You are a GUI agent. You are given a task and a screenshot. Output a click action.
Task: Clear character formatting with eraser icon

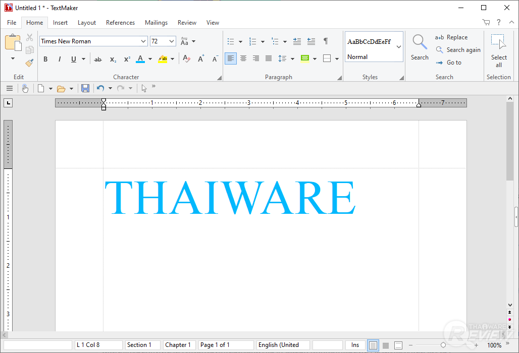[x=186, y=59]
